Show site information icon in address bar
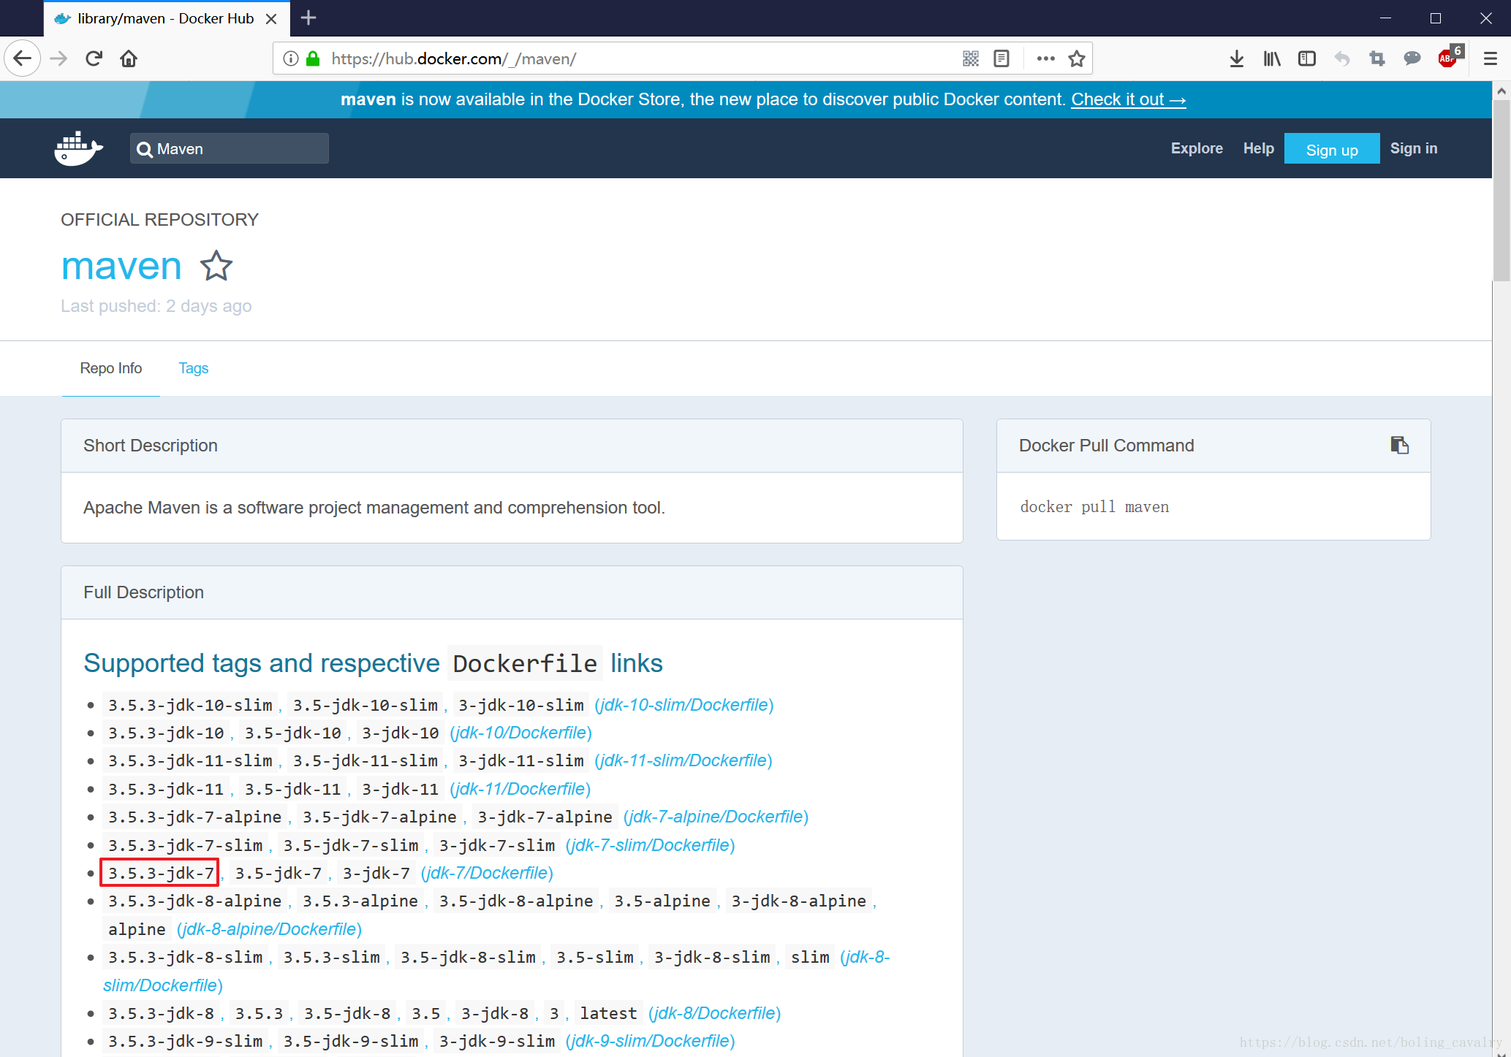This screenshot has width=1511, height=1057. [x=290, y=58]
